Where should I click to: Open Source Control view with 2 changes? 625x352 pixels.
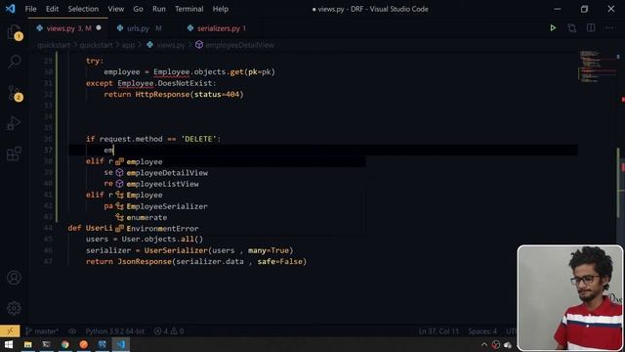tap(14, 93)
